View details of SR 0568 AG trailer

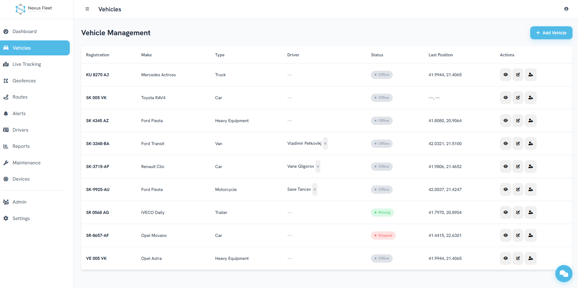click(505, 212)
